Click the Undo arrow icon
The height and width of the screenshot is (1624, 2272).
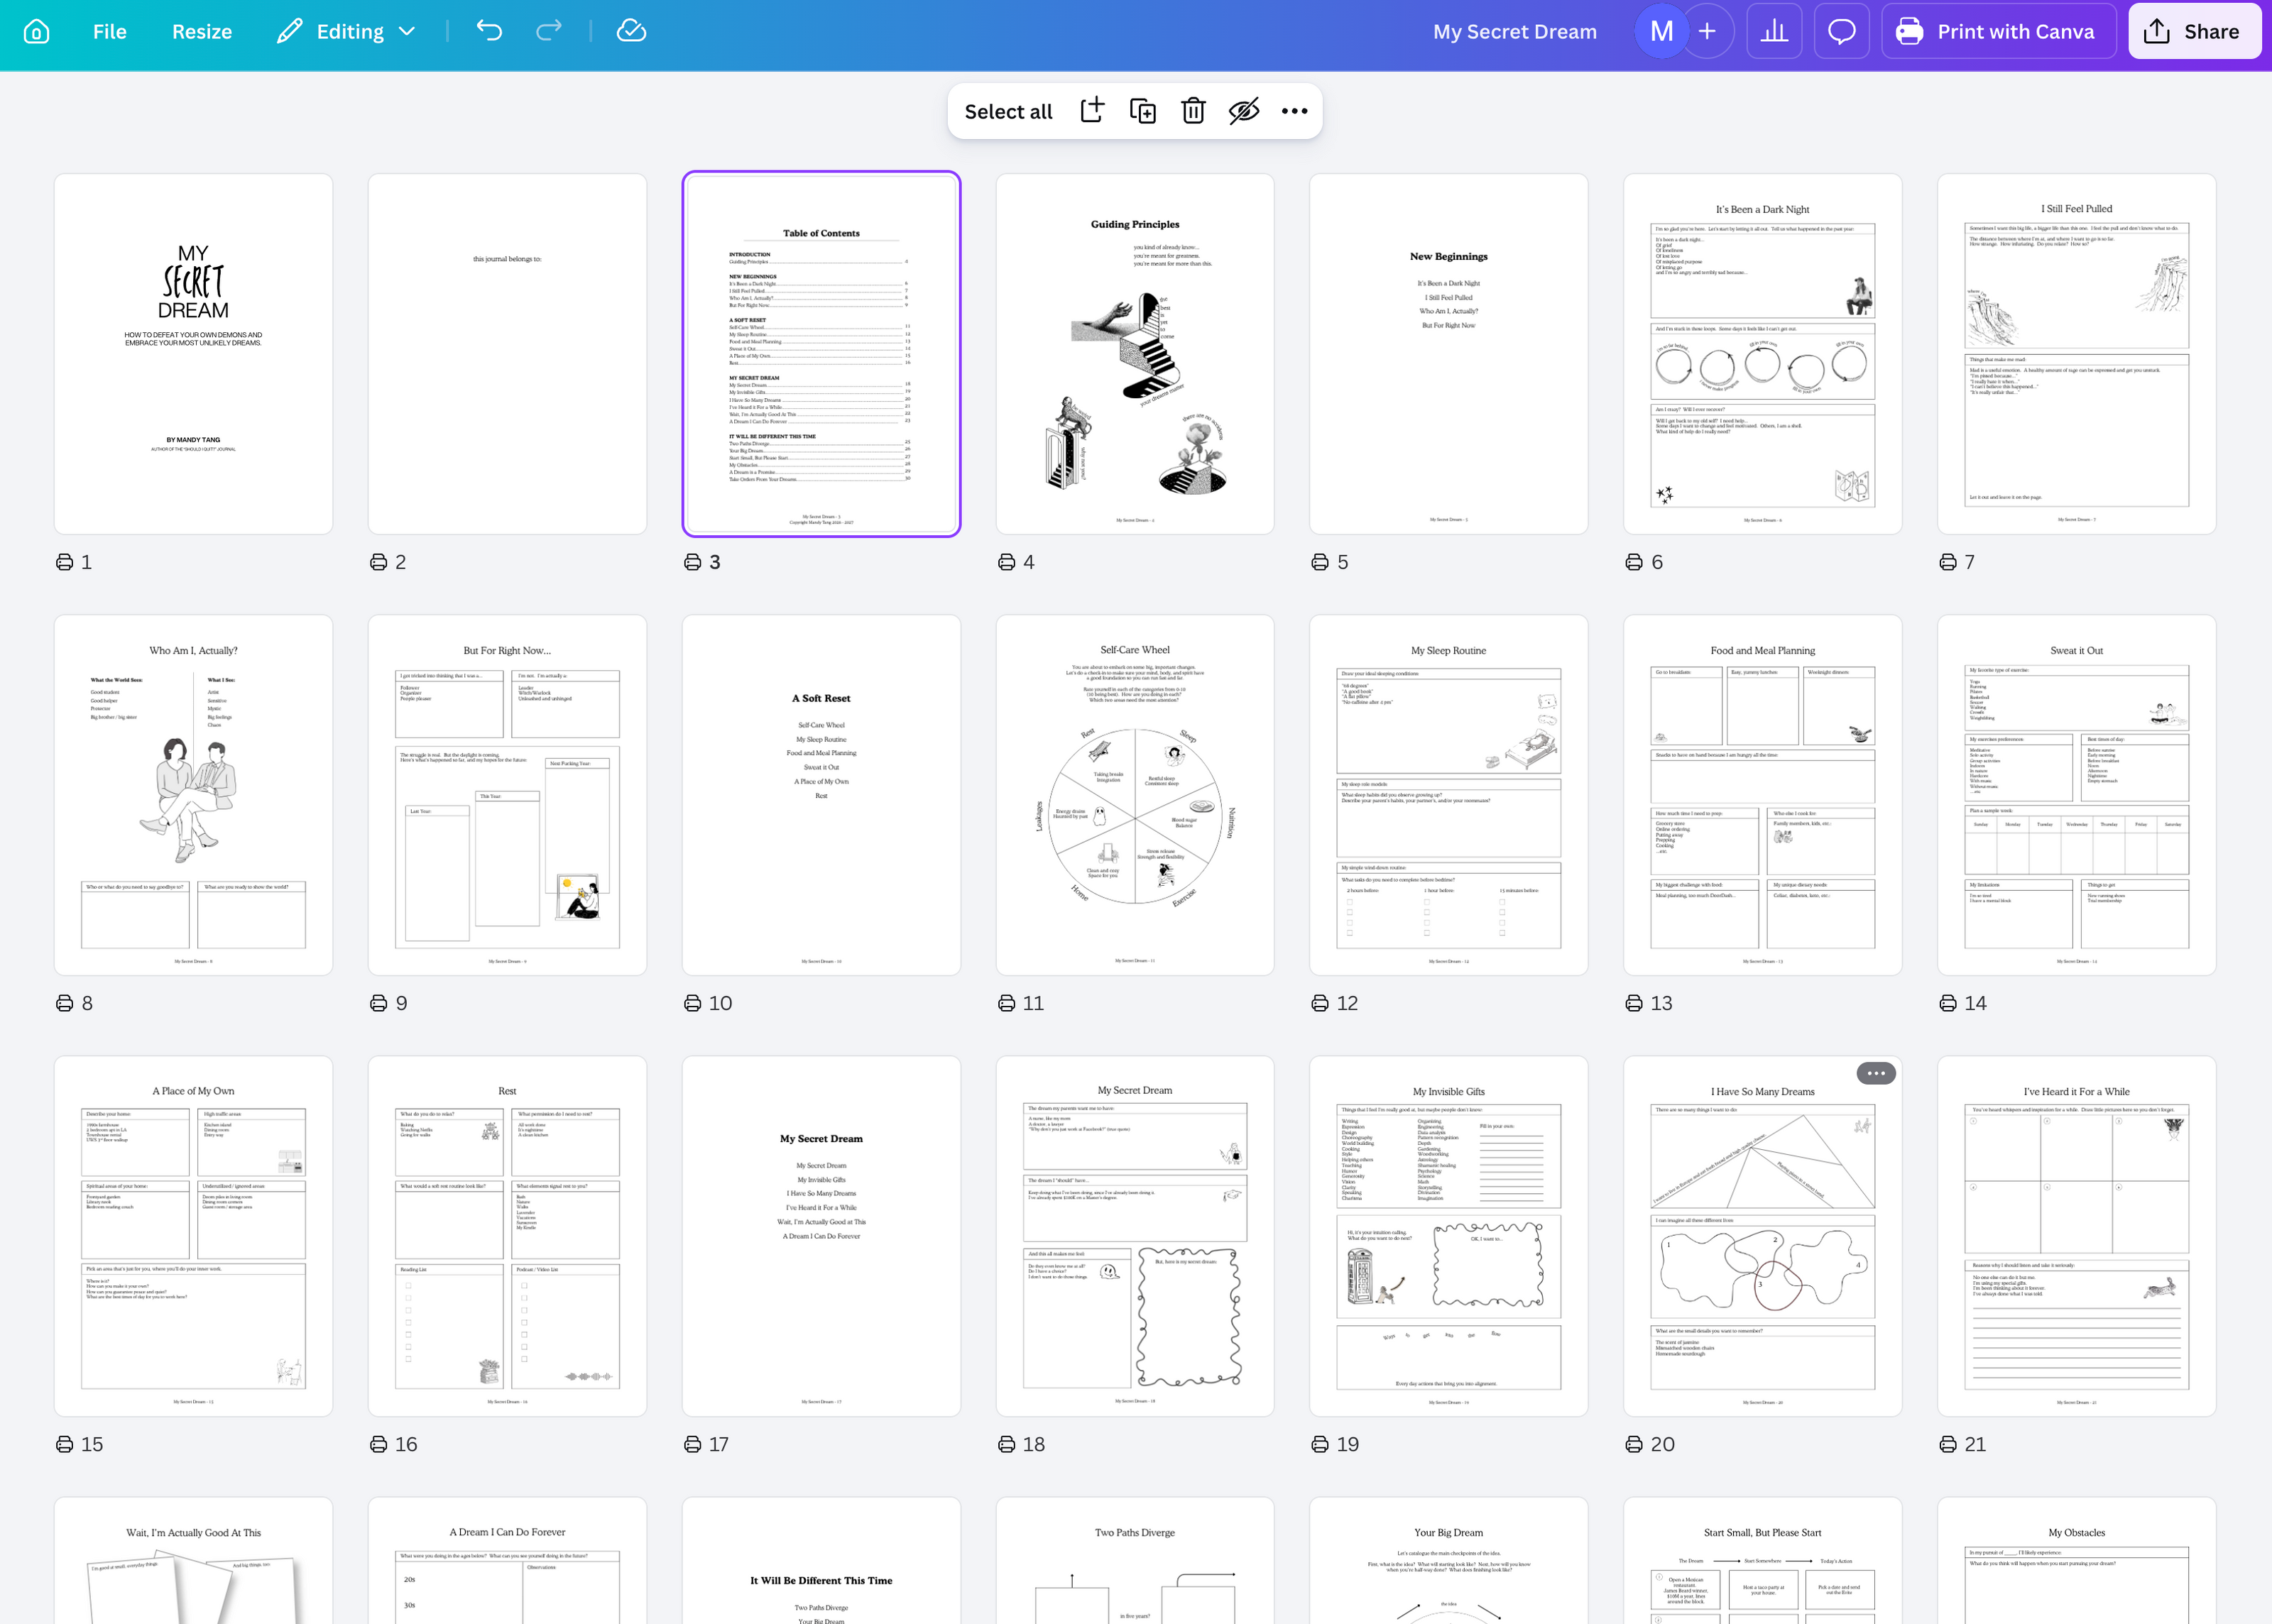point(489,31)
